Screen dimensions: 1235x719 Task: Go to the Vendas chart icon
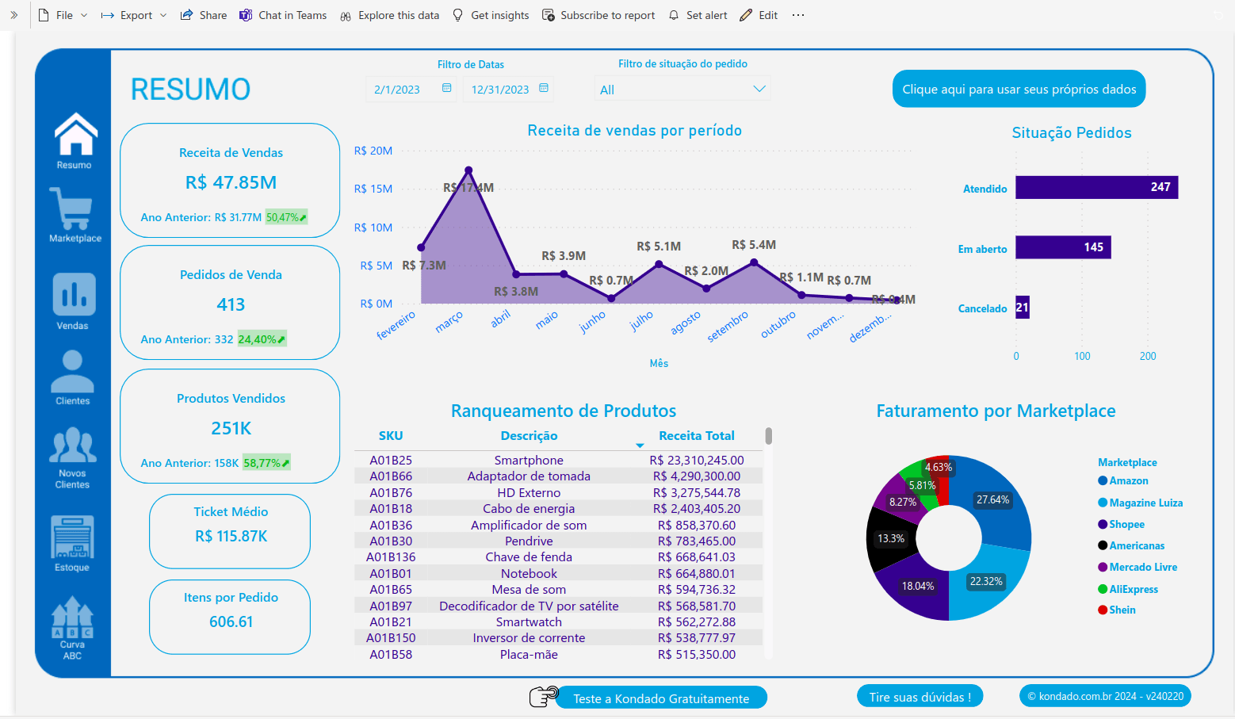(74, 295)
